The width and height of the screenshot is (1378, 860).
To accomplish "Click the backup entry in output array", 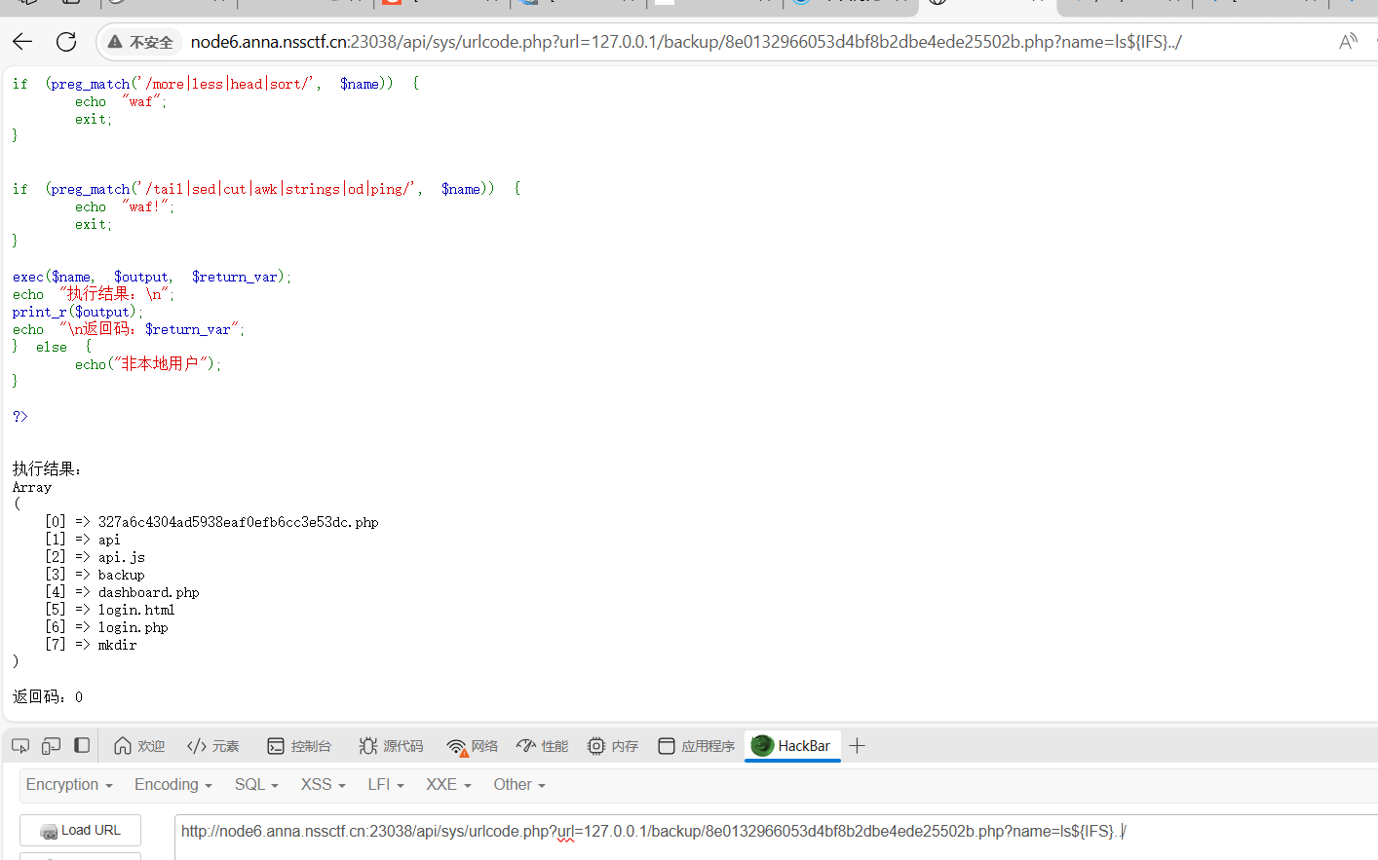I will [x=121, y=575].
